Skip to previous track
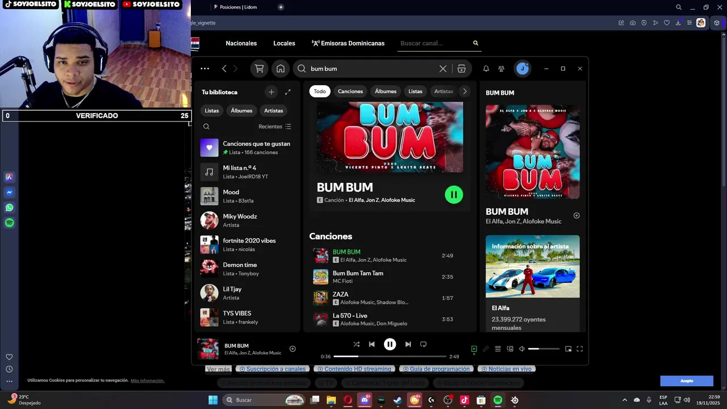The height and width of the screenshot is (409, 727). (x=371, y=344)
